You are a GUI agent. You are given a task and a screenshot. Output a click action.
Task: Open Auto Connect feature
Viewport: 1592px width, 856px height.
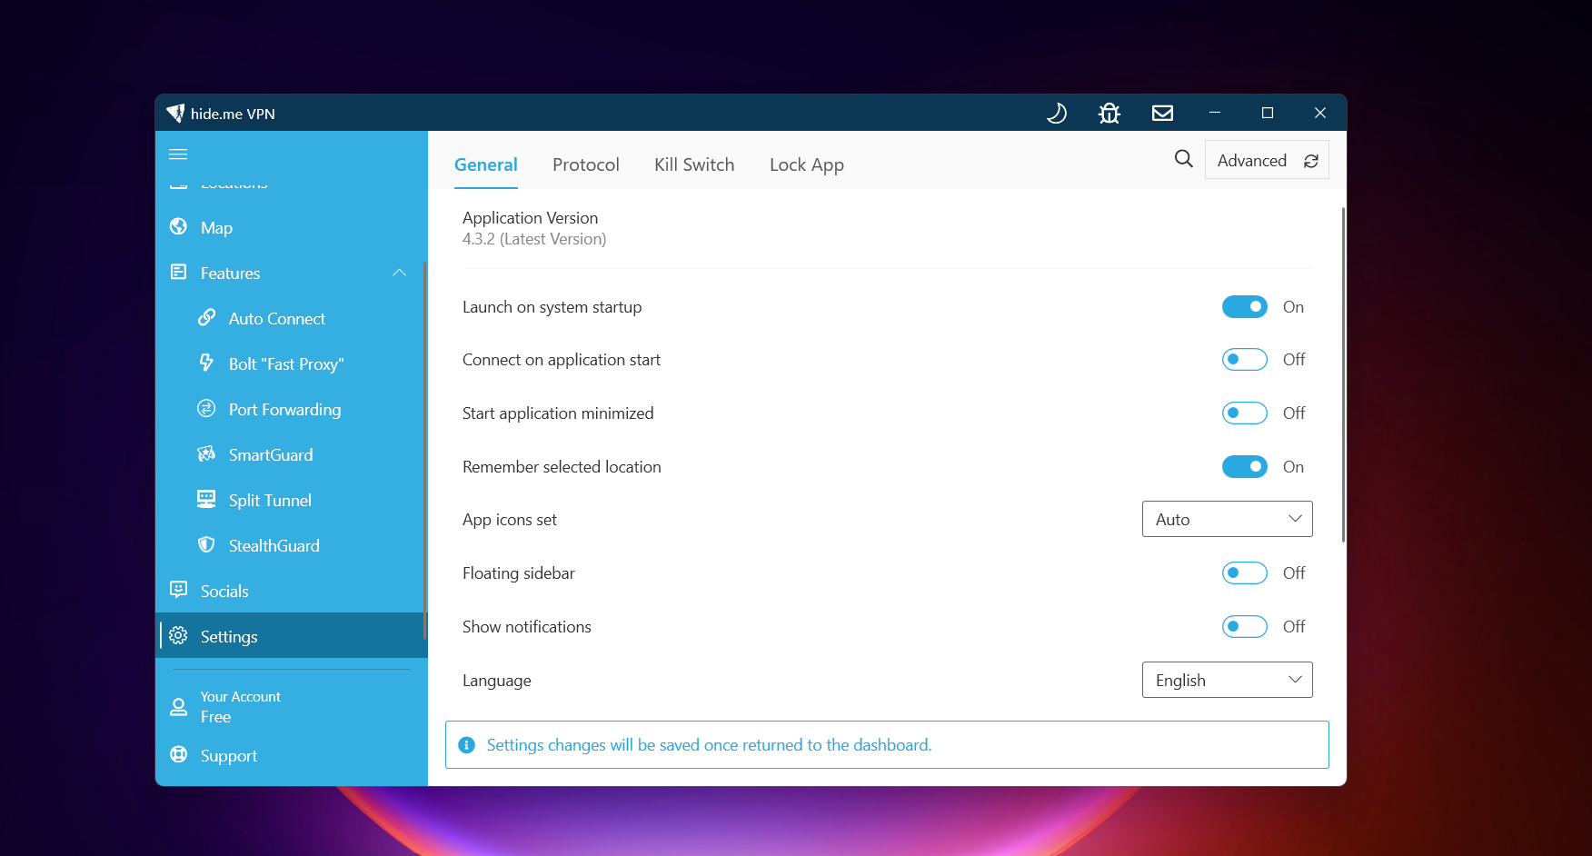point(291,318)
